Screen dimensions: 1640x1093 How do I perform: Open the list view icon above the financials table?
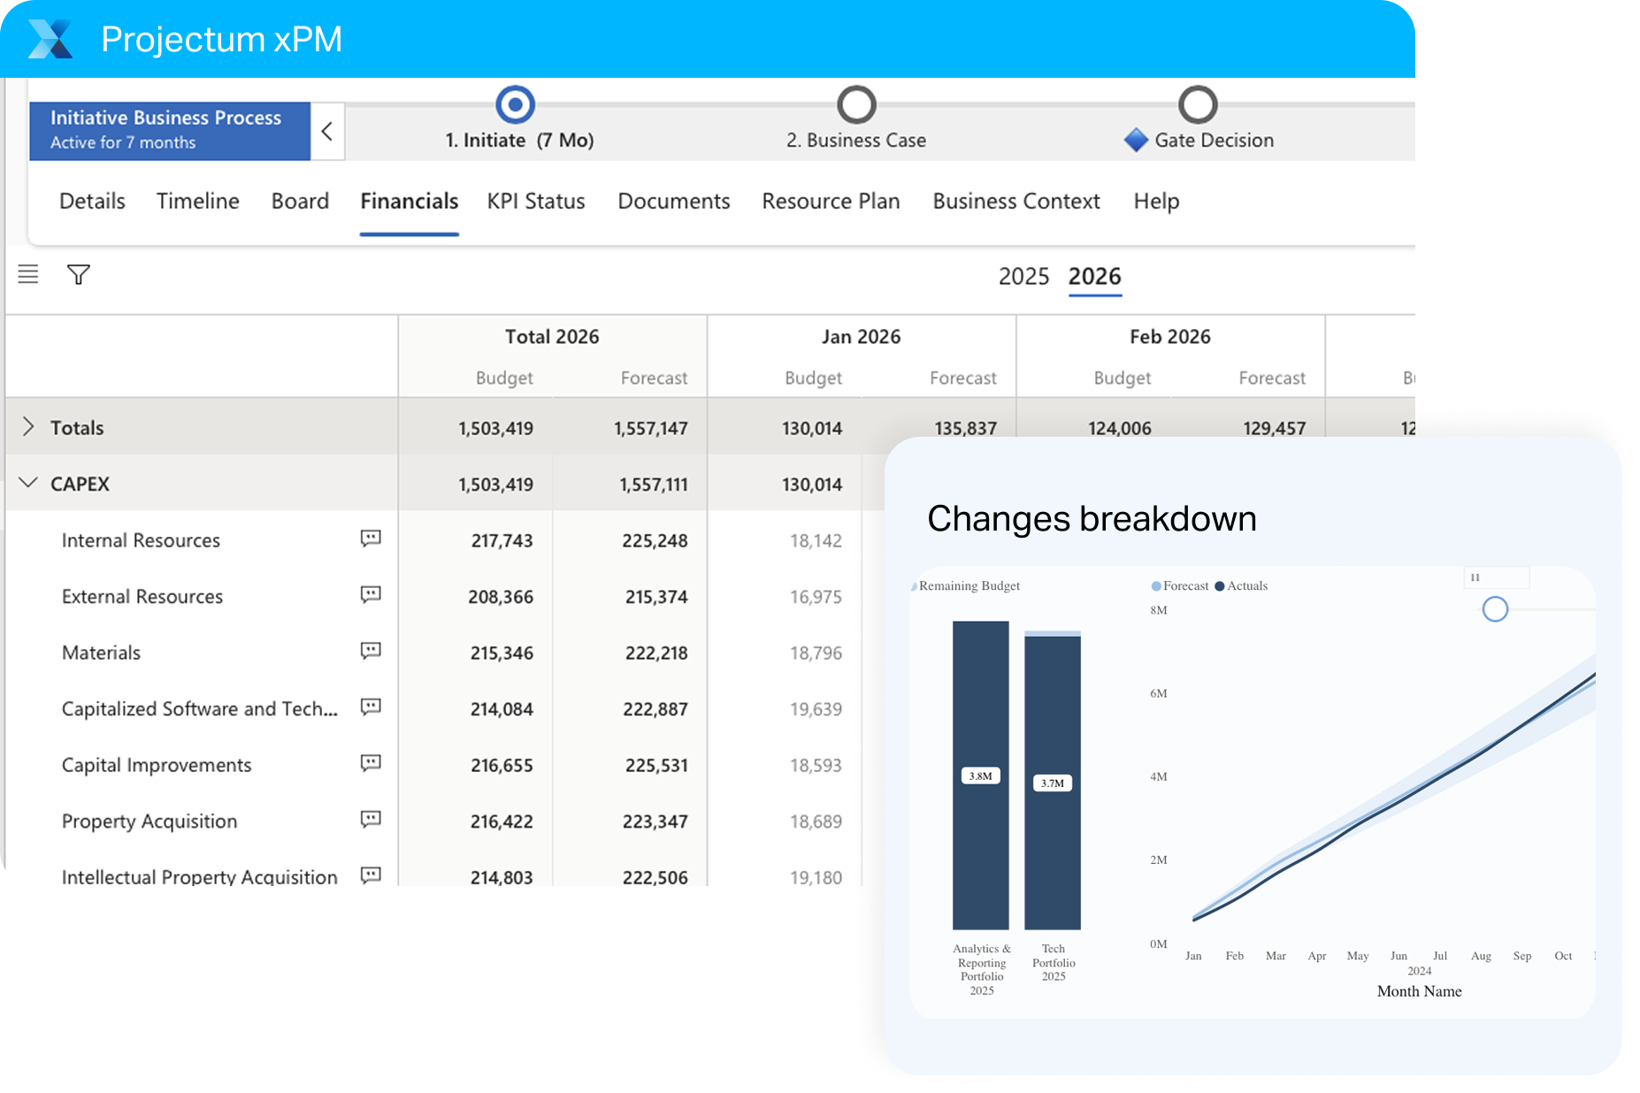[28, 275]
